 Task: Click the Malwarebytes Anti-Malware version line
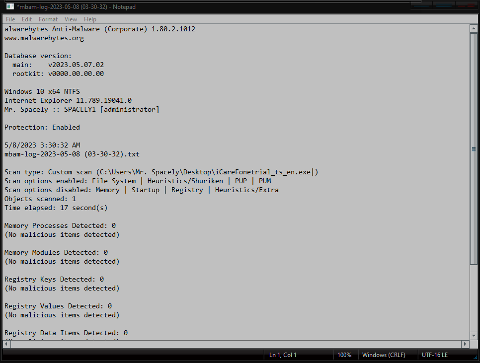[100, 29]
